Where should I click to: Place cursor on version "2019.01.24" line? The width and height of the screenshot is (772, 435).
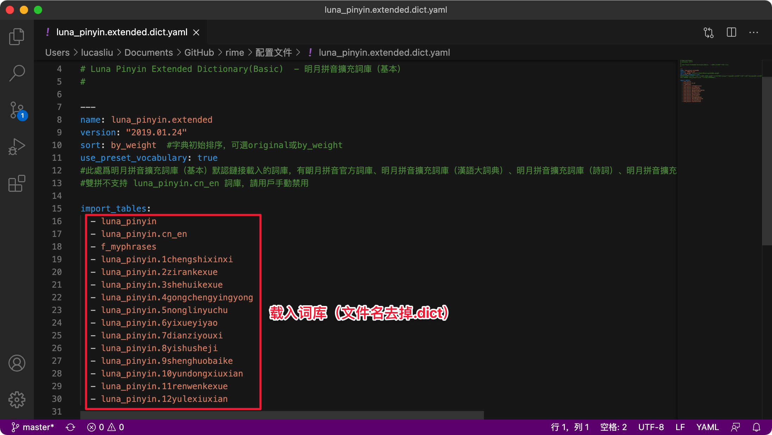tap(133, 132)
